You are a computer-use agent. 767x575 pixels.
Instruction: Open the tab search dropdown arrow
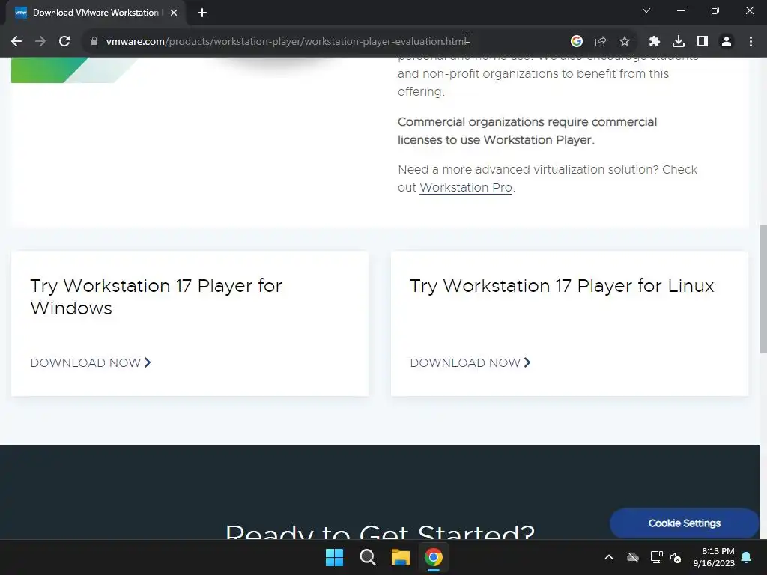tap(646, 10)
